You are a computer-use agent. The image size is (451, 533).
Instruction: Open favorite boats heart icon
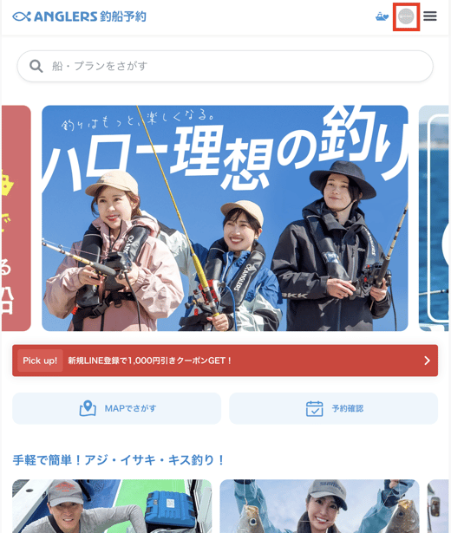(x=382, y=16)
